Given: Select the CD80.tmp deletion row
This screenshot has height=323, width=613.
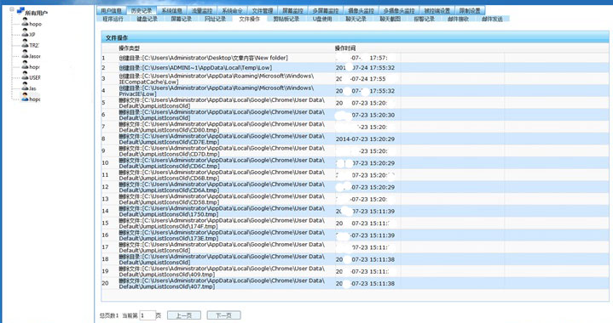Looking at the screenshot, I should coord(355,127).
